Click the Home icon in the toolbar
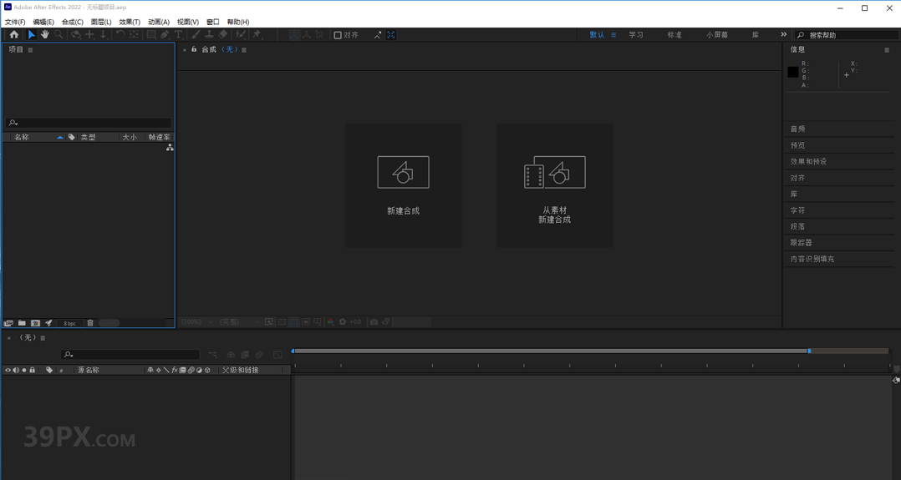The width and height of the screenshot is (901, 480). (x=13, y=34)
